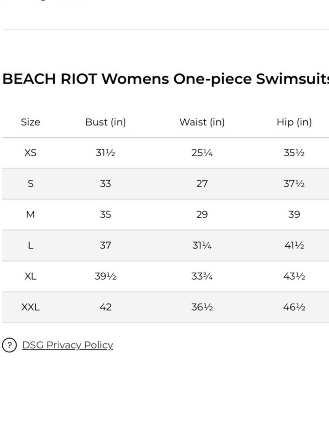Open the DSG Privacy Policy link
Screen dimensions: 329x439
[67, 345]
